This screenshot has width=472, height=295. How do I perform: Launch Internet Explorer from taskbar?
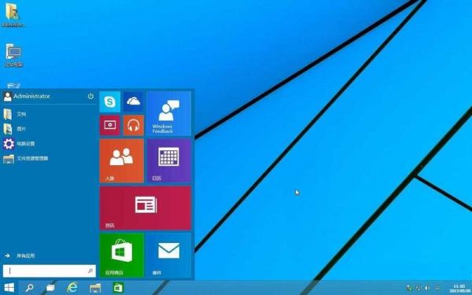pos(72,288)
